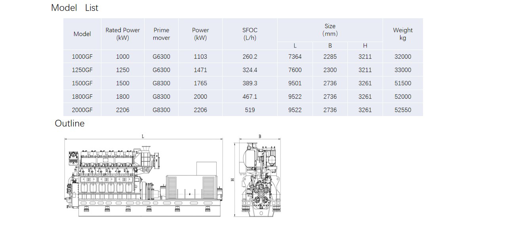Click the "L" dimension label above side view
Screen dimensions: 507x246
(x=143, y=136)
